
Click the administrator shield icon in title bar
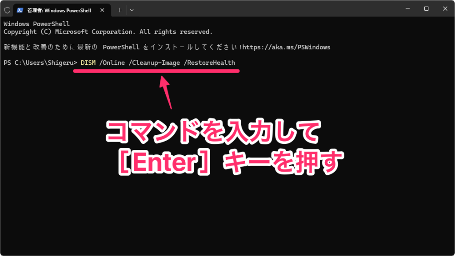7,10
